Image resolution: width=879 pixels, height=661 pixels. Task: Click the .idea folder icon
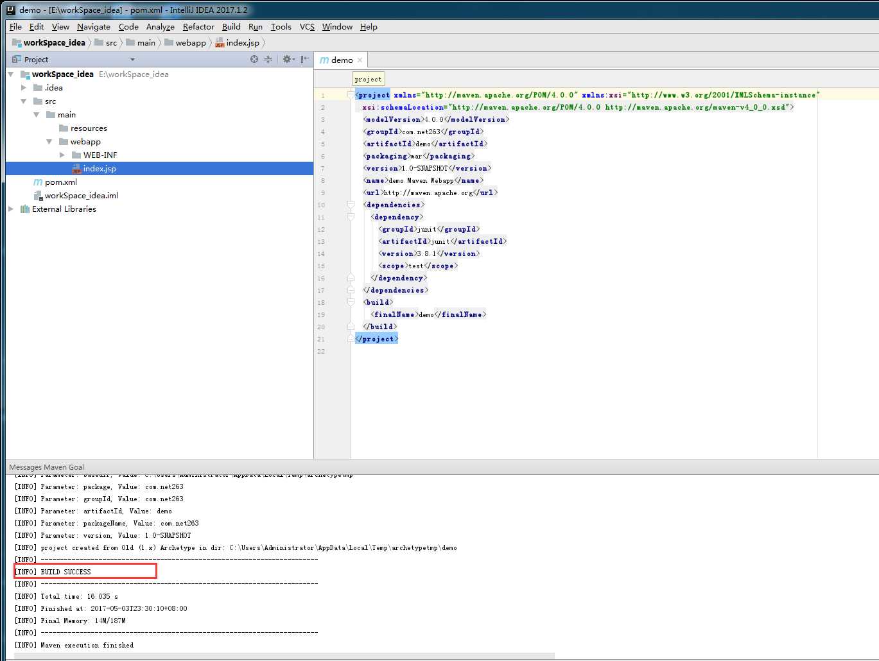tap(38, 88)
